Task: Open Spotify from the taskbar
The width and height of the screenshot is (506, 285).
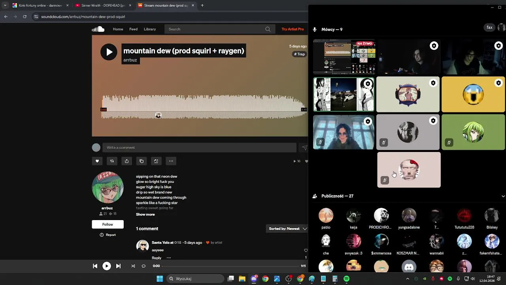Action: [x=346, y=279]
